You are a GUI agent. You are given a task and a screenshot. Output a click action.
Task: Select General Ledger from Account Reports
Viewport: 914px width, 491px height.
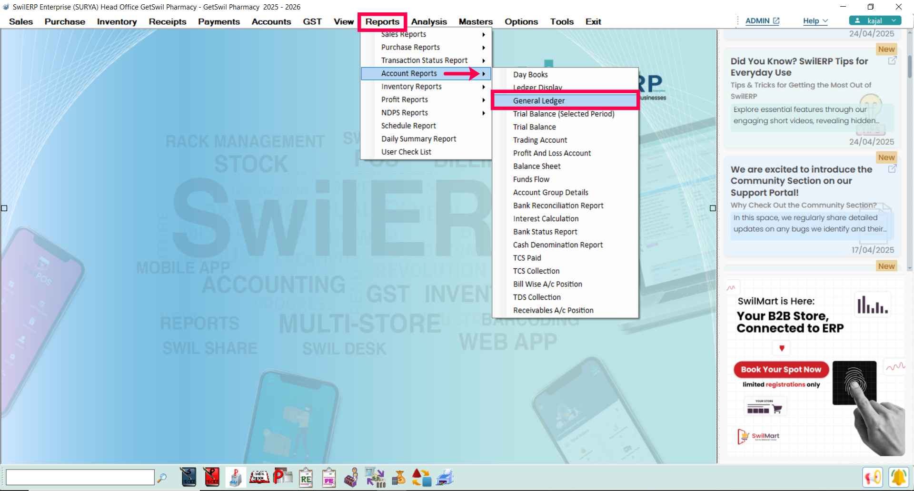click(565, 101)
